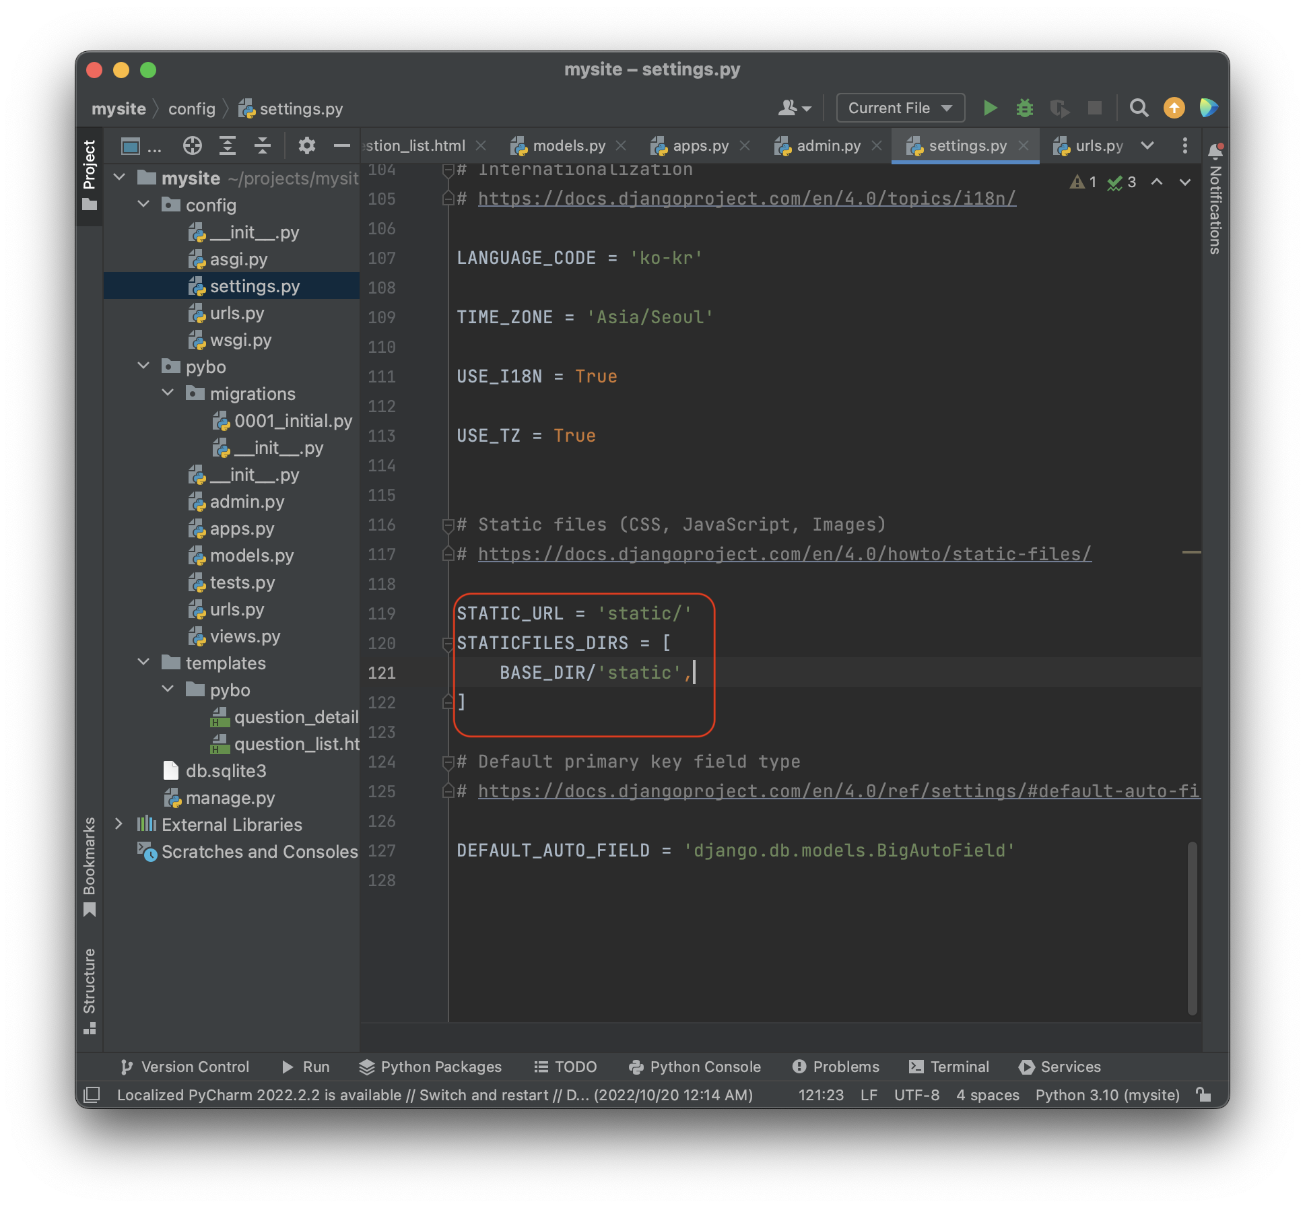
Task: Click the editor vertical scrollbar thumb
Action: (x=1192, y=928)
